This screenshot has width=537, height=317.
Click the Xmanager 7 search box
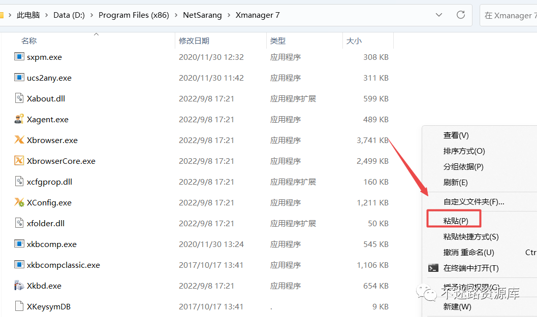pyautogui.click(x=509, y=15)
